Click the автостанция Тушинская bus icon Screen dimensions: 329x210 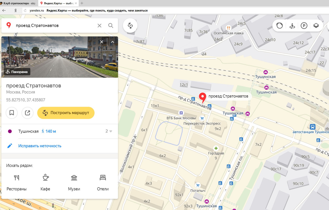[312, 127]
